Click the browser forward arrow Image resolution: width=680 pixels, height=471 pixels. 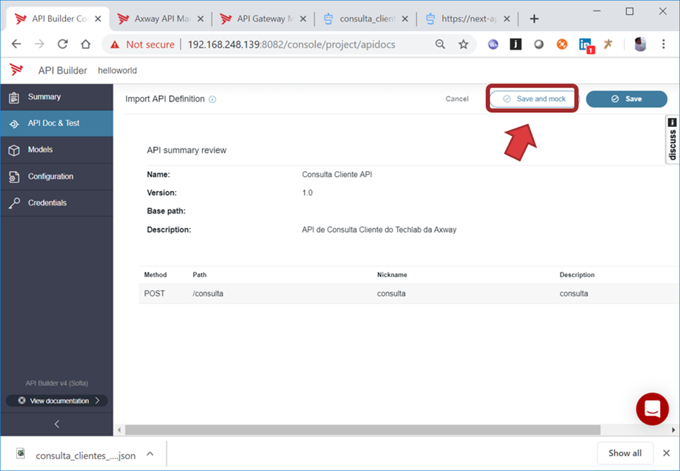click(x=39, y=44)
